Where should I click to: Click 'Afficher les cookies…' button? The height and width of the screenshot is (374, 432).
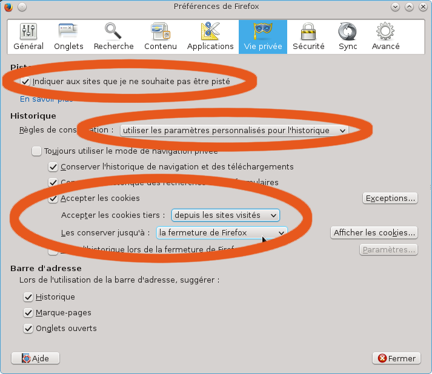coord(374,232)
